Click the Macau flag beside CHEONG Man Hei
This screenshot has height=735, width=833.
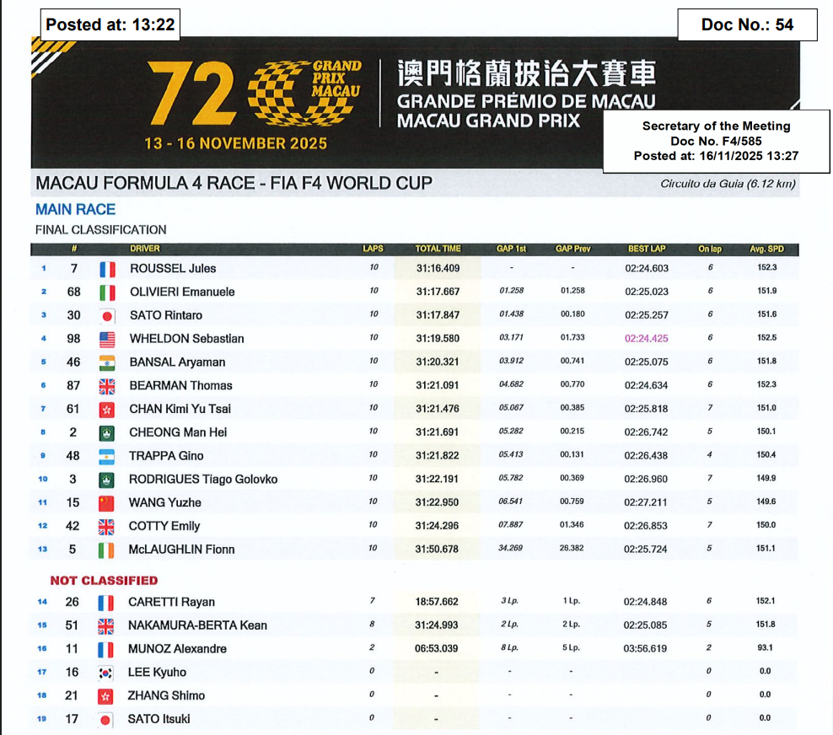107,432
